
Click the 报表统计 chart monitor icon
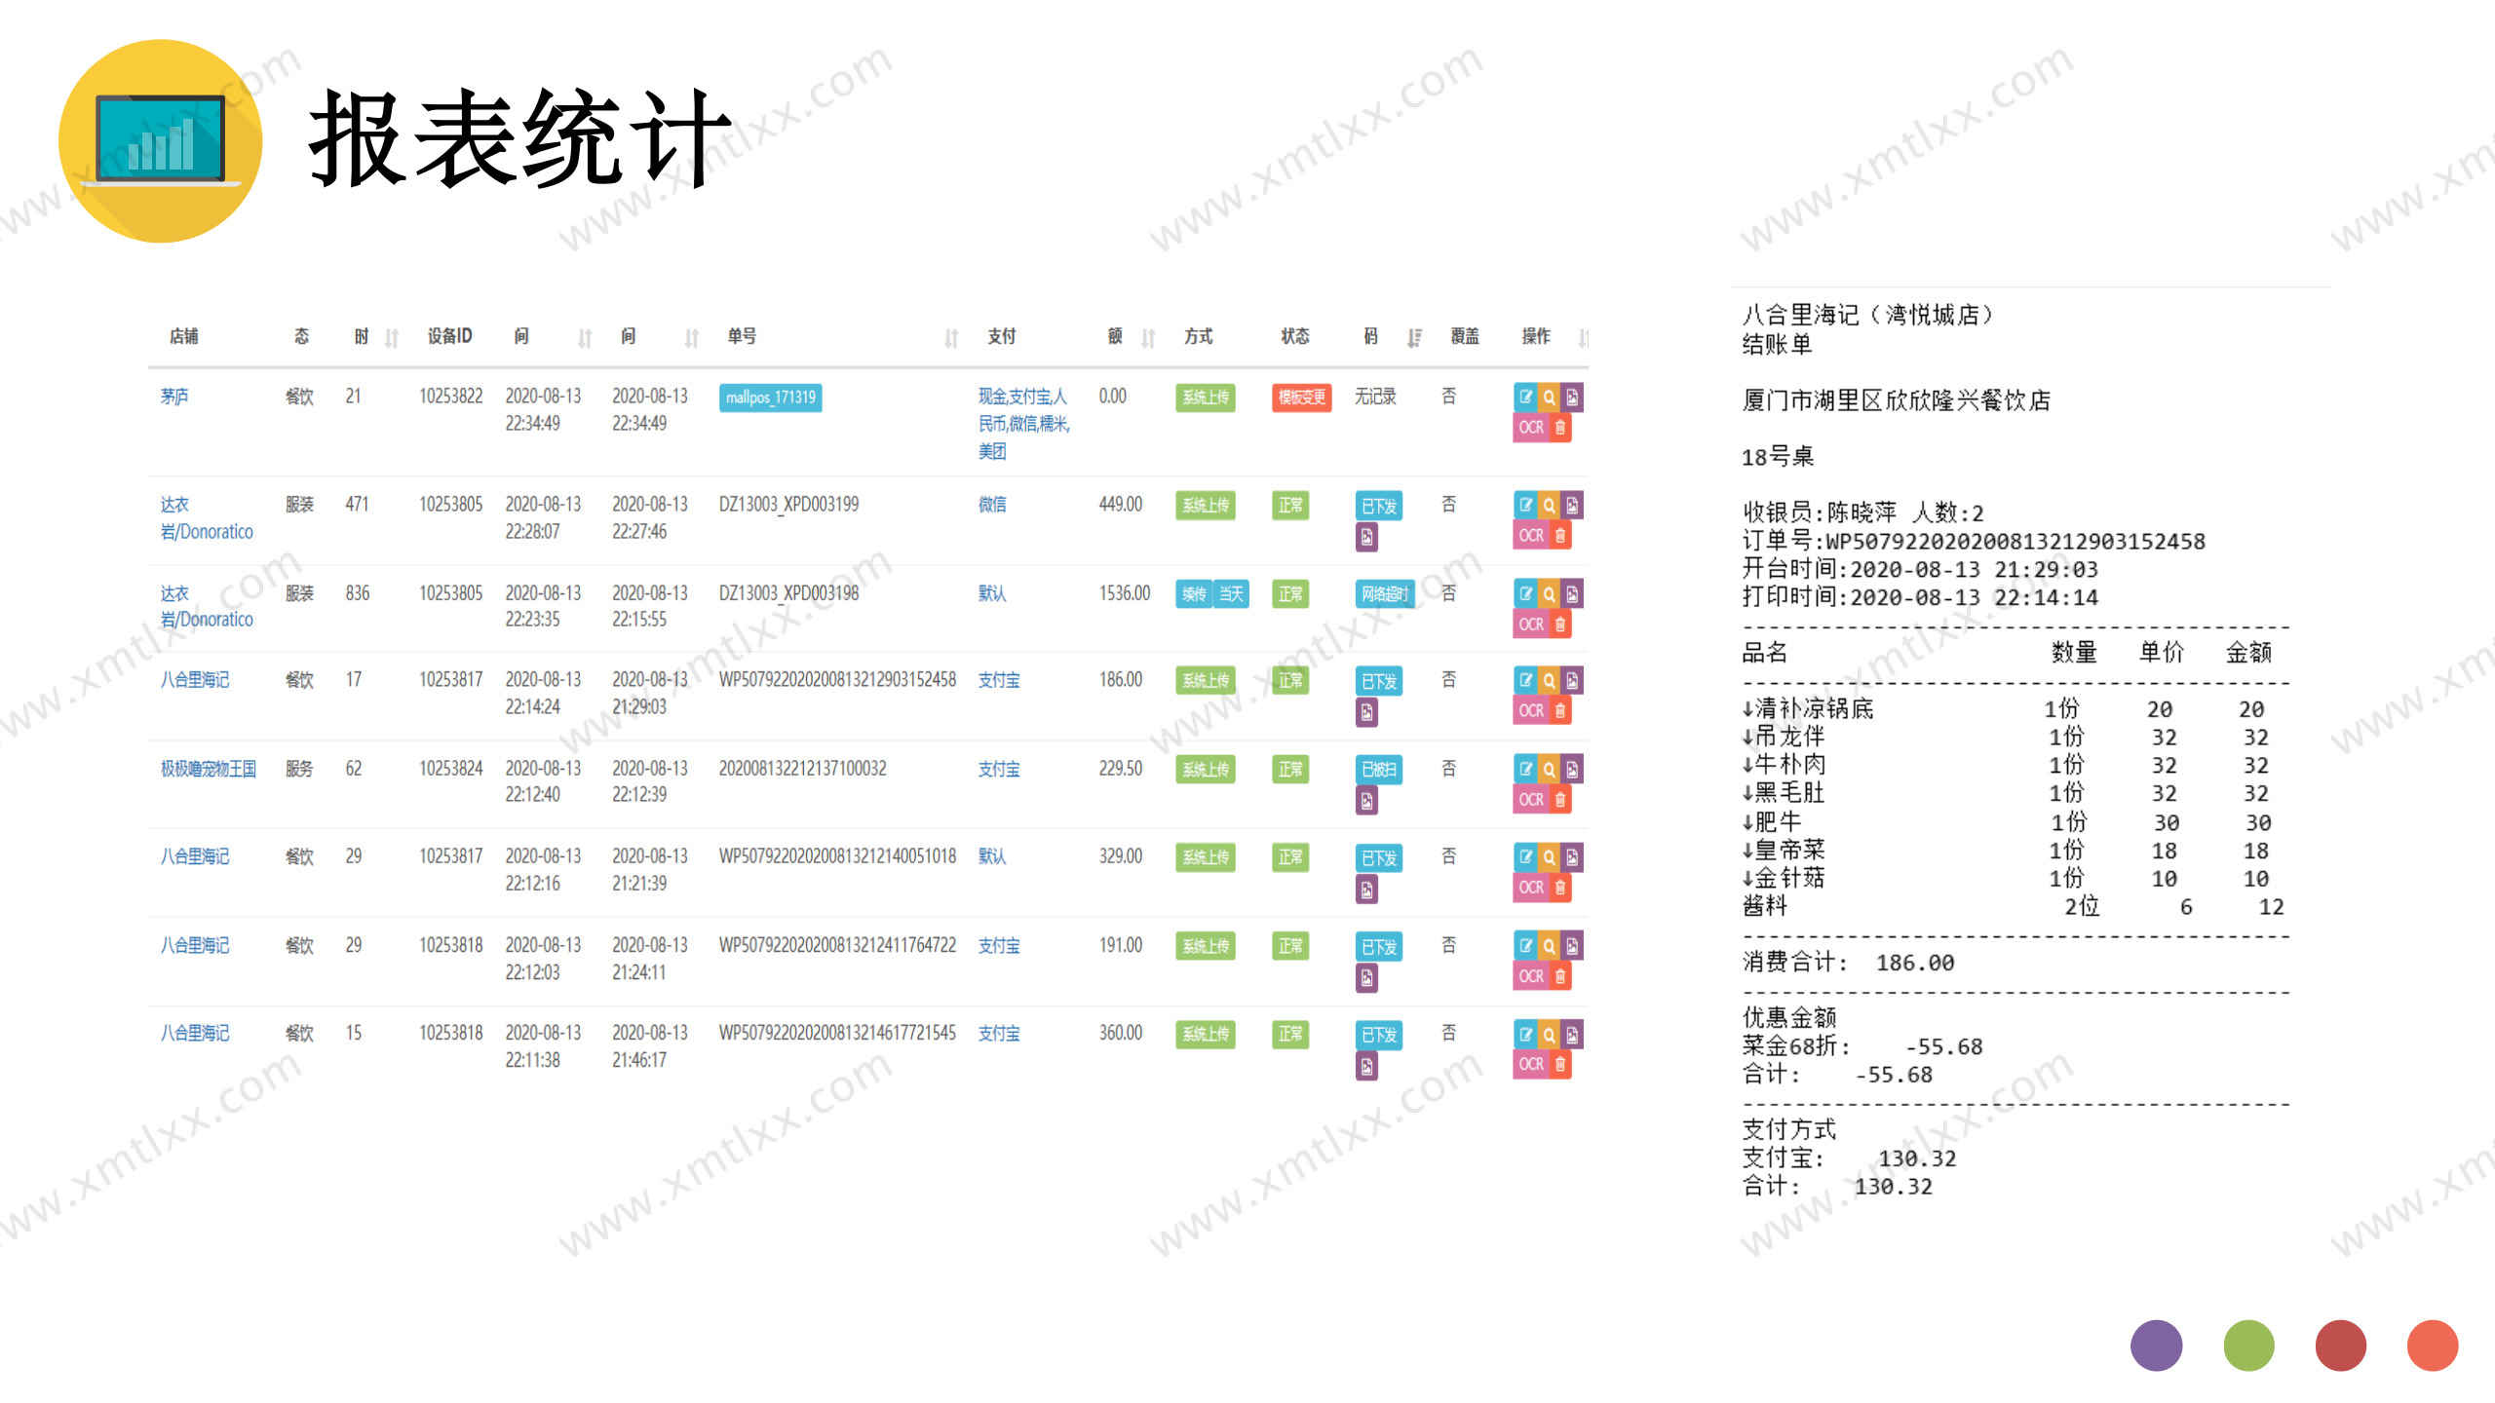pyautogui.click(x=161, y=141)
